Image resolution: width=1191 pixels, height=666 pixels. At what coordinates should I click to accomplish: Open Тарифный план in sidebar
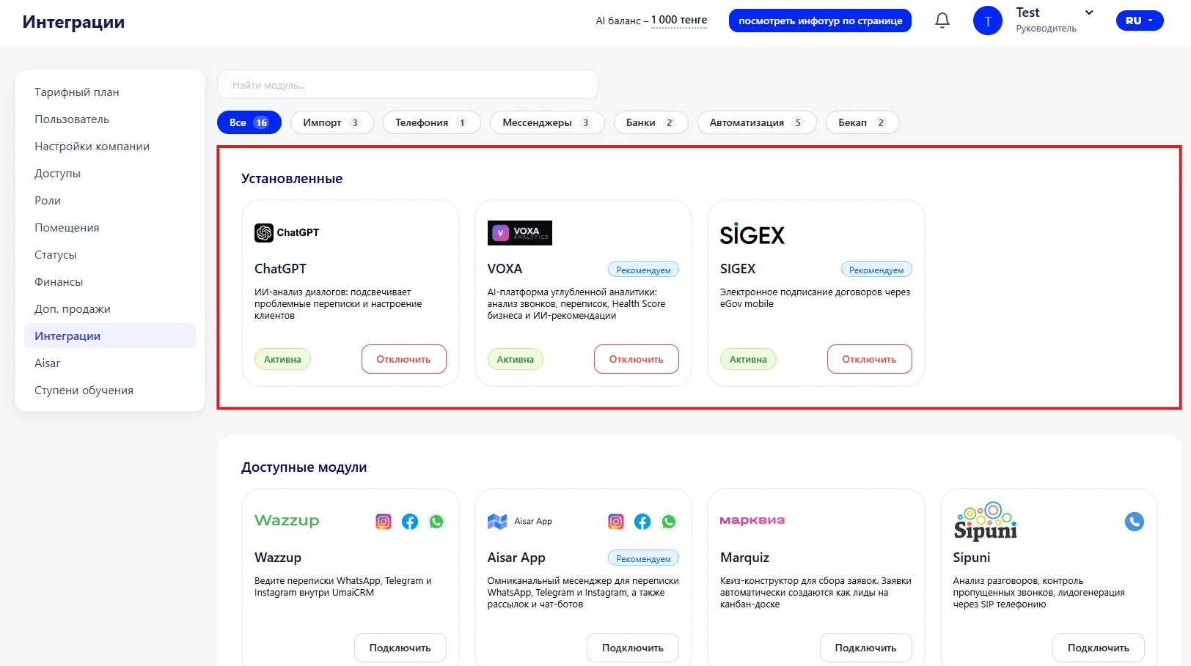point(110,92)
